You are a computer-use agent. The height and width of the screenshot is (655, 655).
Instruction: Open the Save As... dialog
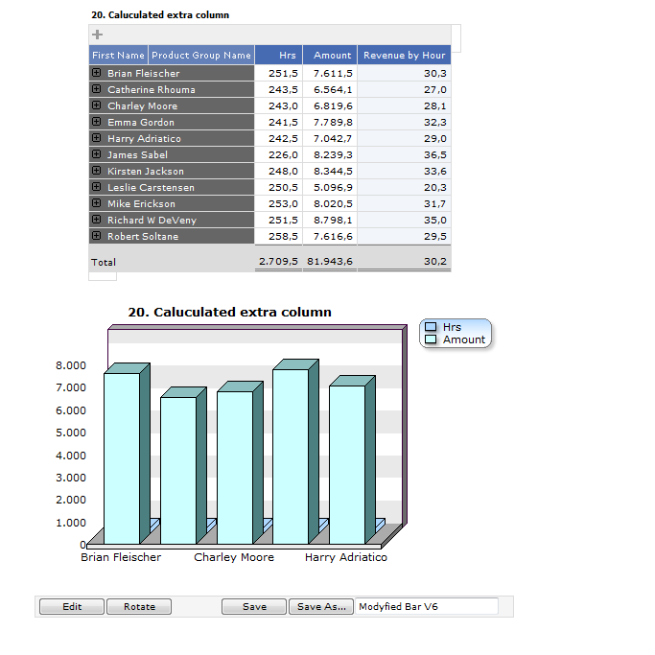pyautogui.click(x=321, y=607)
